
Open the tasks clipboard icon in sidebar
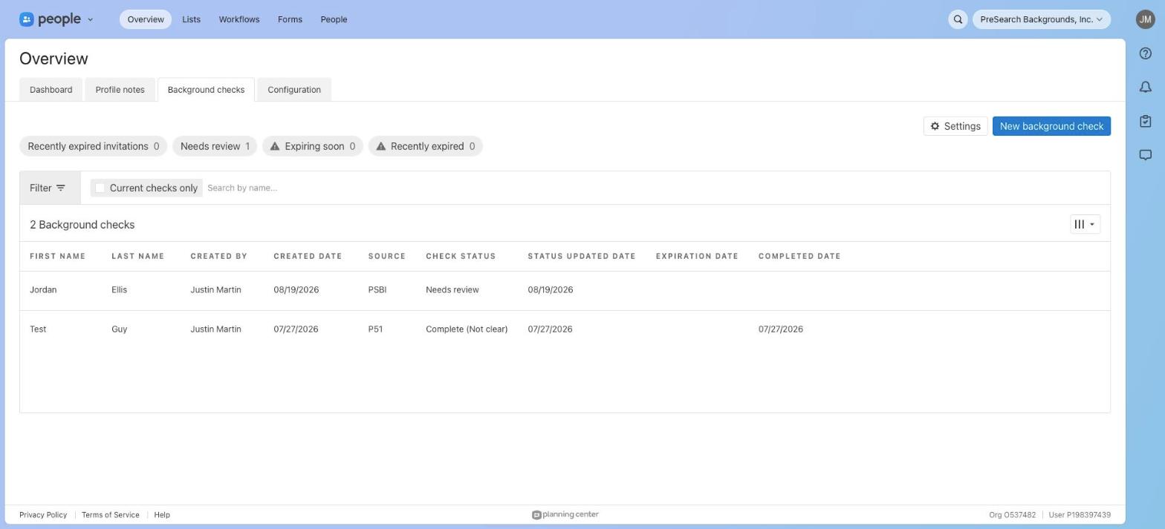[1145, 121]
